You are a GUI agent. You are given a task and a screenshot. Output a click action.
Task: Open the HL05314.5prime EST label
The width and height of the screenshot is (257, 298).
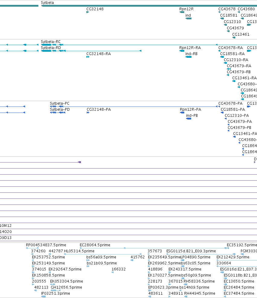tap(79, 251)
